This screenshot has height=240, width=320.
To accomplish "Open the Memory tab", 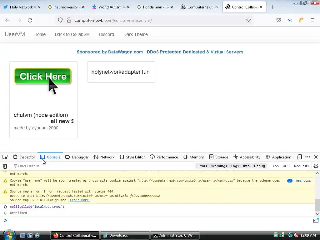I will click(193, 157).
